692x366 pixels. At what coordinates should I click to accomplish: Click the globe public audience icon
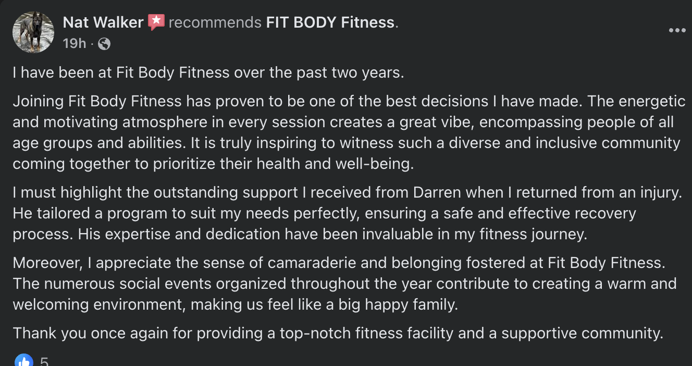[x=104, y=44]
